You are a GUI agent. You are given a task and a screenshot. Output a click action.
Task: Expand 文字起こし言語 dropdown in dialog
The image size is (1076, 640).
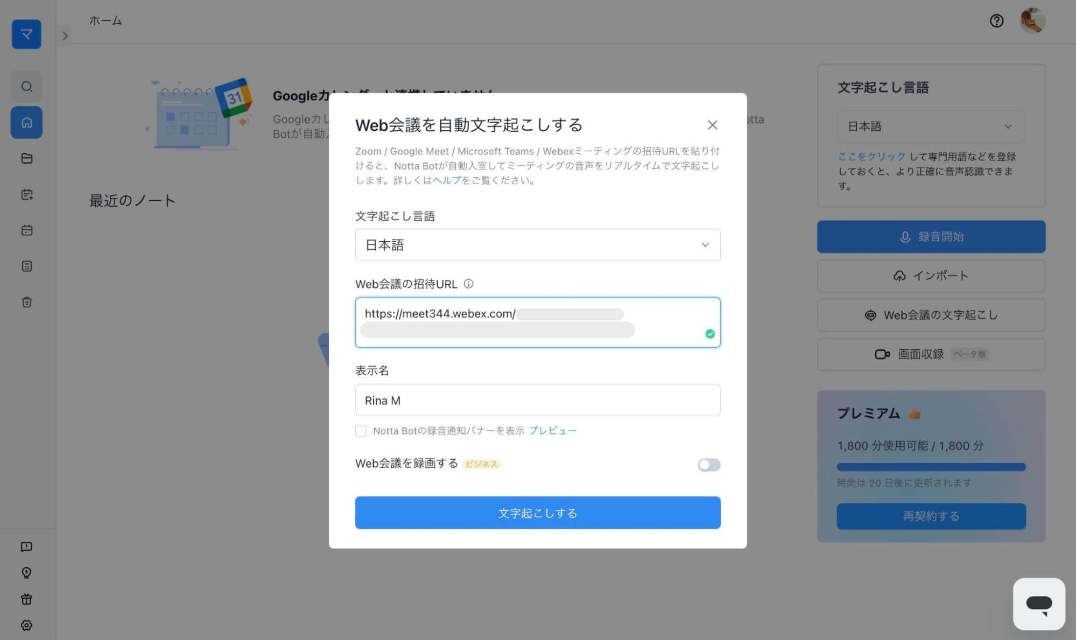tap(537, 244)
